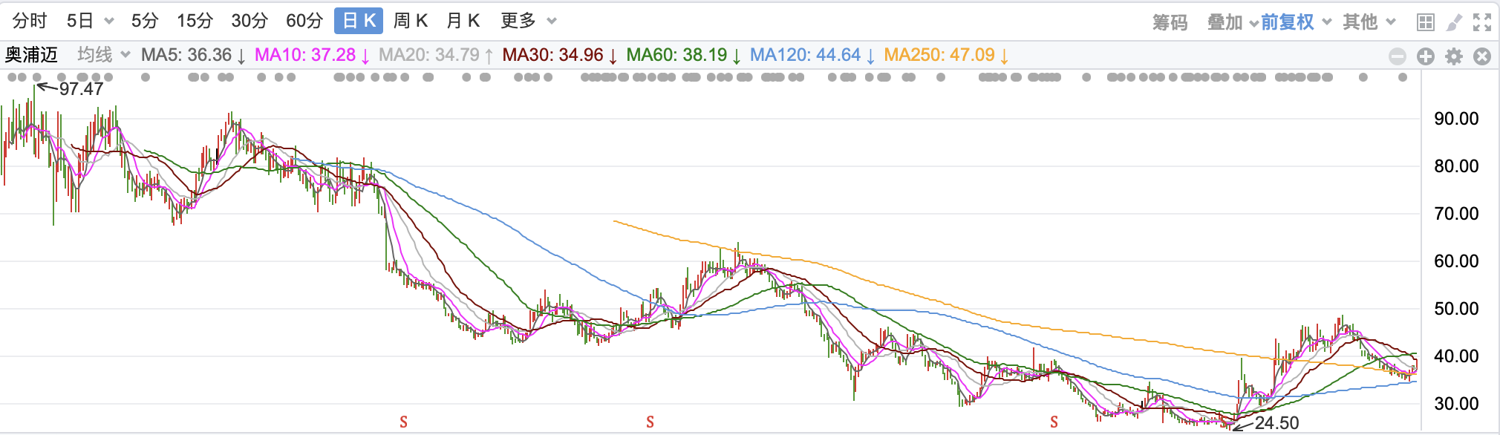The height and width of the screenshot is (435, 1500).
Task: Switch to the 分时 intraday view
Action: pyautogui.click(x=30, y=21)
